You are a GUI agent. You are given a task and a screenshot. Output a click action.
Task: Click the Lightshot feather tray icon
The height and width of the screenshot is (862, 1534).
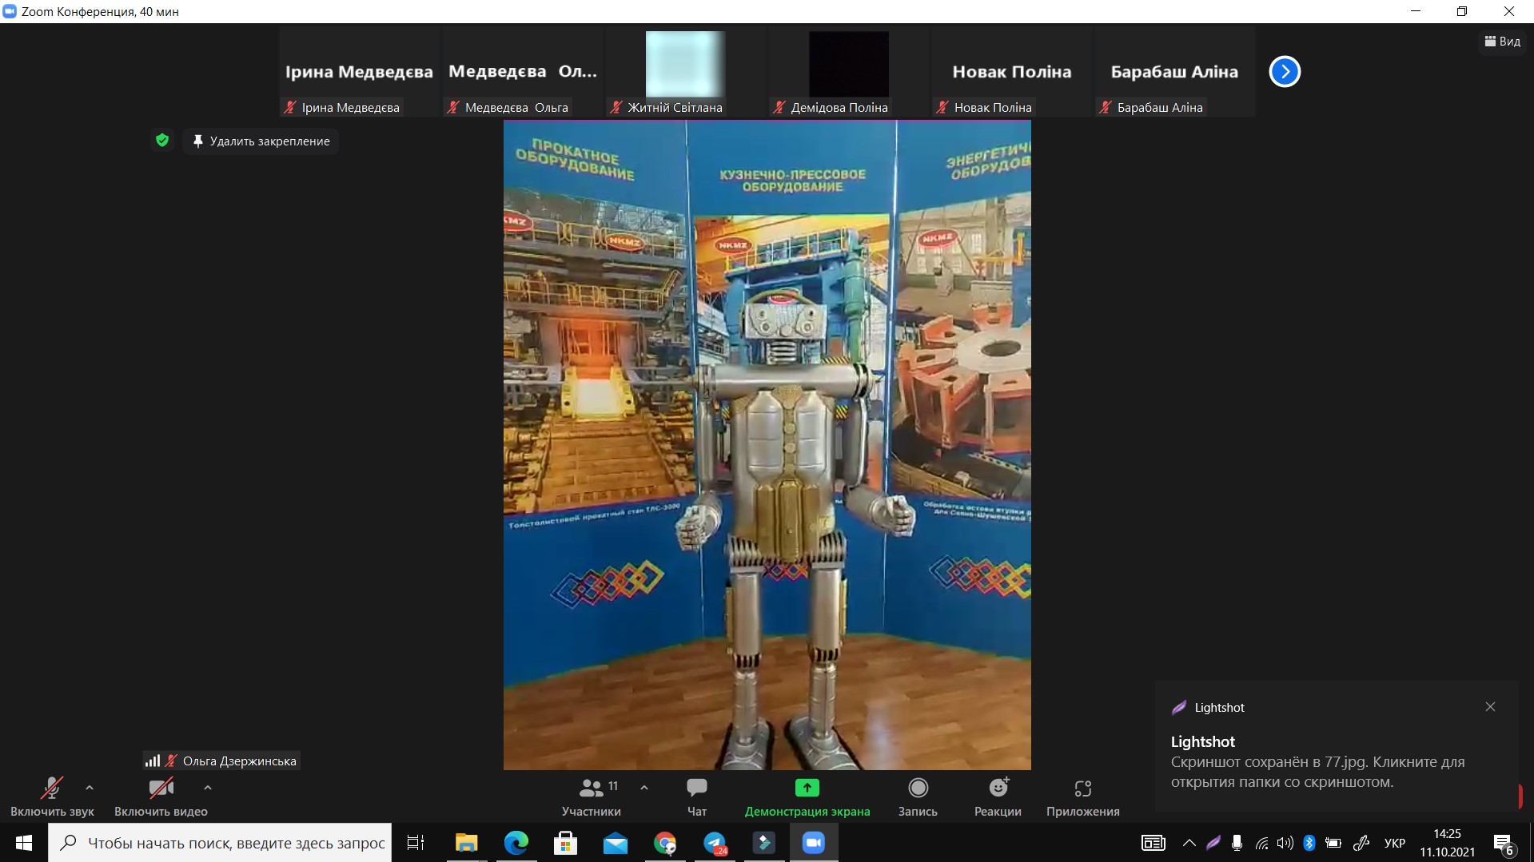(1213, 843)
